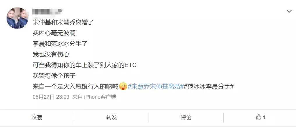Click the like count number 1
This screenshot has width=296, height=127.
pos(264,117)
